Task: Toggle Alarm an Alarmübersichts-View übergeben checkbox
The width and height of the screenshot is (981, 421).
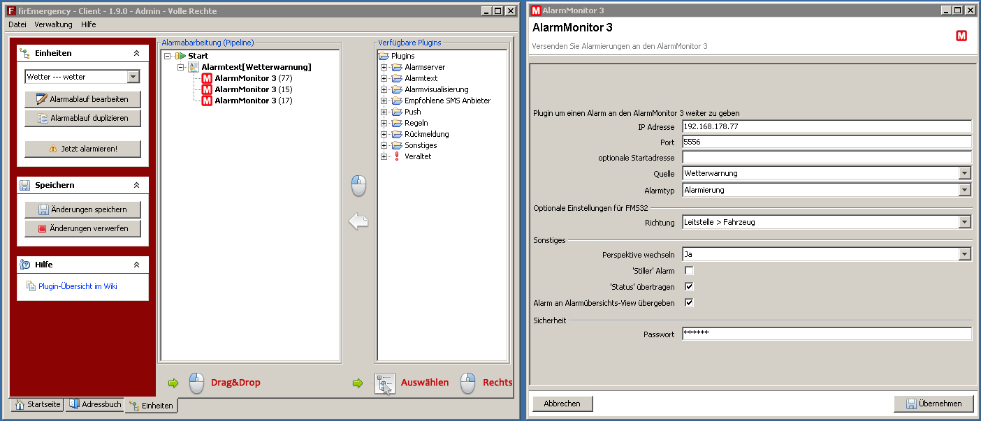Action: pos(689,302)
